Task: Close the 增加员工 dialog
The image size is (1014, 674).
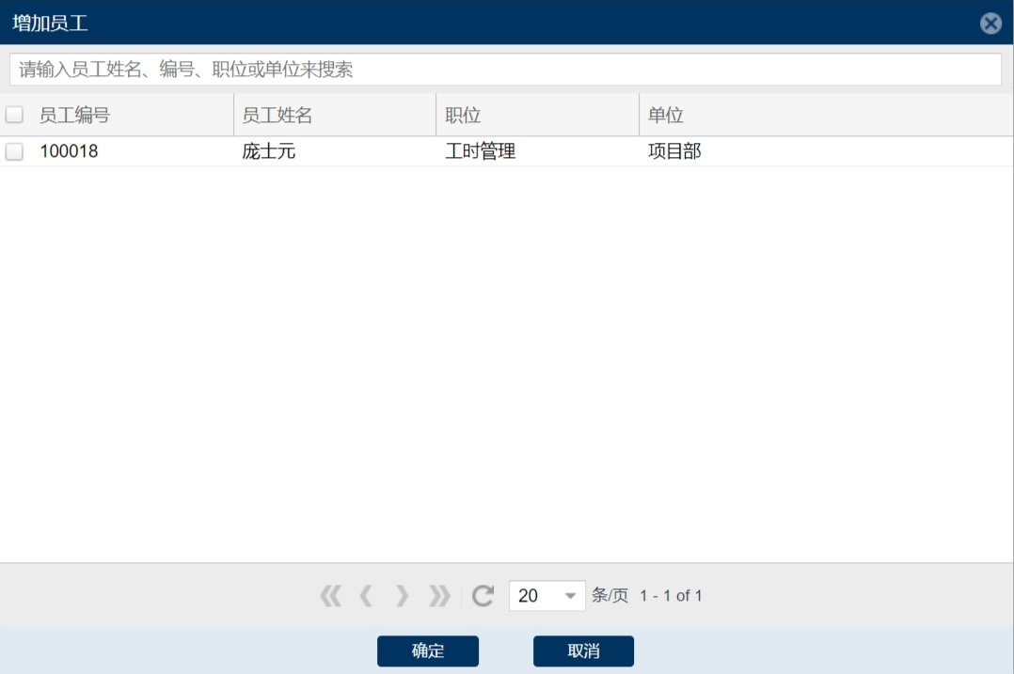Action: click(x=990, y=24)
